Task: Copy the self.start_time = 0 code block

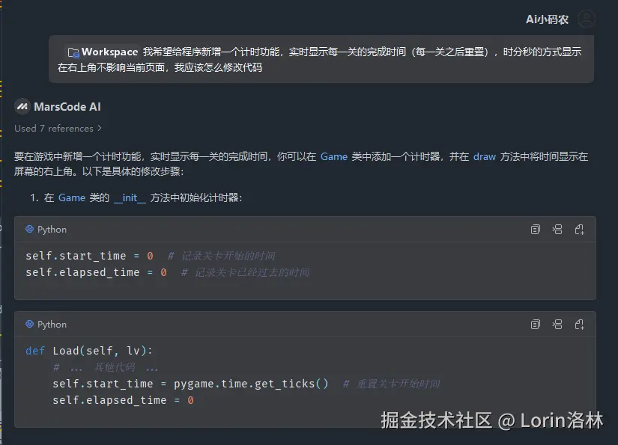Action: coord(536,230)
